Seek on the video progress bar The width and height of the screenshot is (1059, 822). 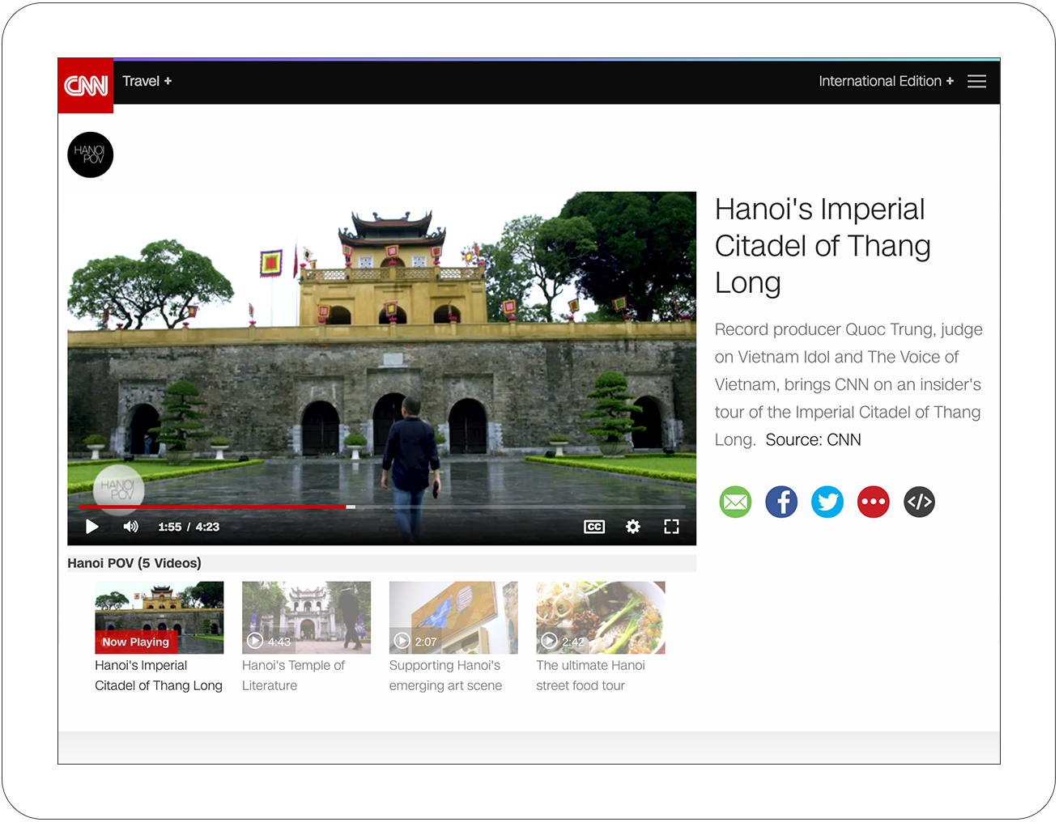click(x=381, y=506)
